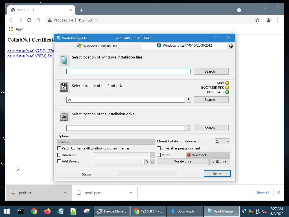The image size is (289, 217).
Task: Switch to WinNTSetup taskbar window
Action: pos(222,211)
